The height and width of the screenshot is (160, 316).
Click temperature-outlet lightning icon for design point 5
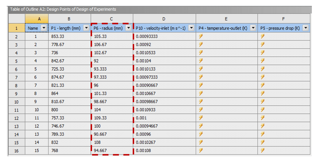(x=200, y=69)
